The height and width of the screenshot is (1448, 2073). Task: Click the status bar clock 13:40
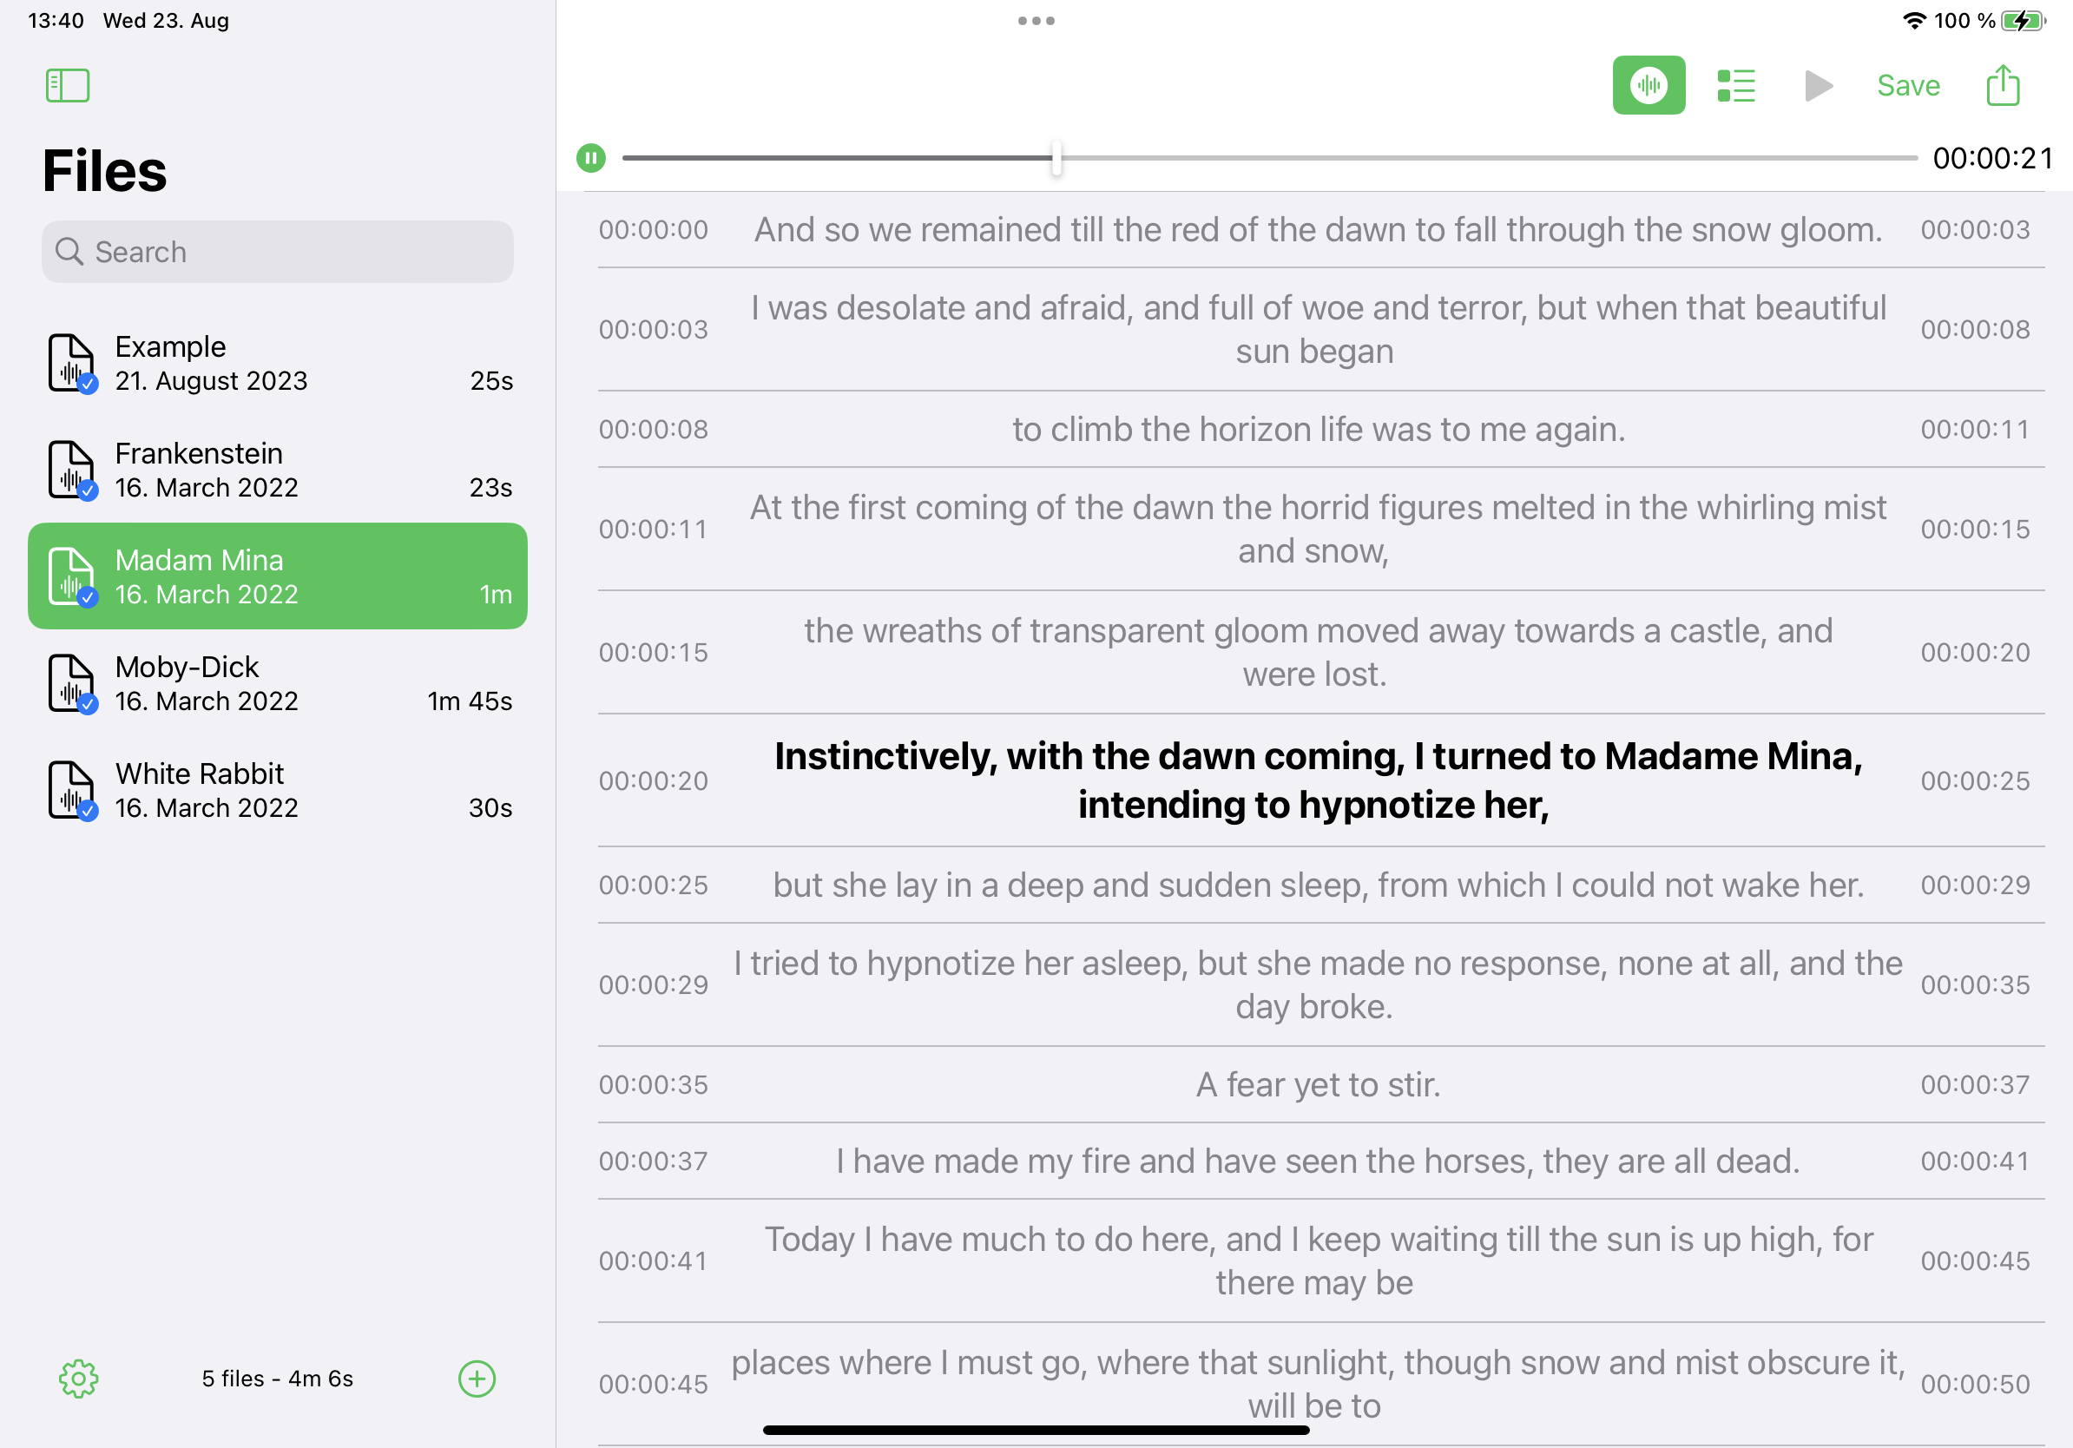point(56,20)
